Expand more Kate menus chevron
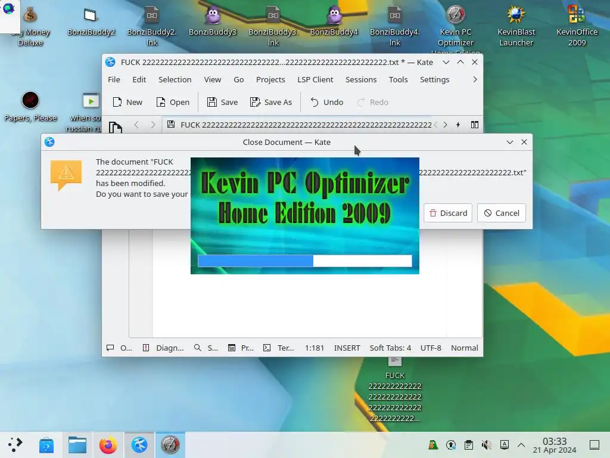610x458 pixels. pyautogui.click(x=475, y=79)
